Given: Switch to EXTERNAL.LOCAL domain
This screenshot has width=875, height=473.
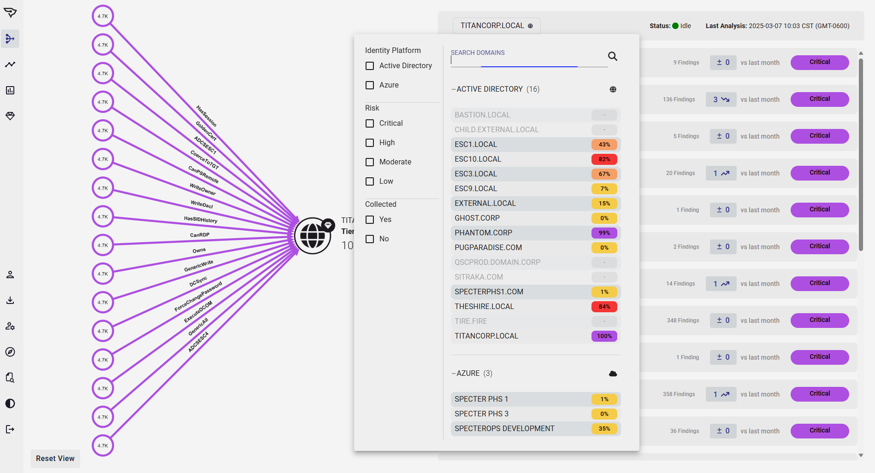Looking at the screenshot, I should click(x=536, y=204).
